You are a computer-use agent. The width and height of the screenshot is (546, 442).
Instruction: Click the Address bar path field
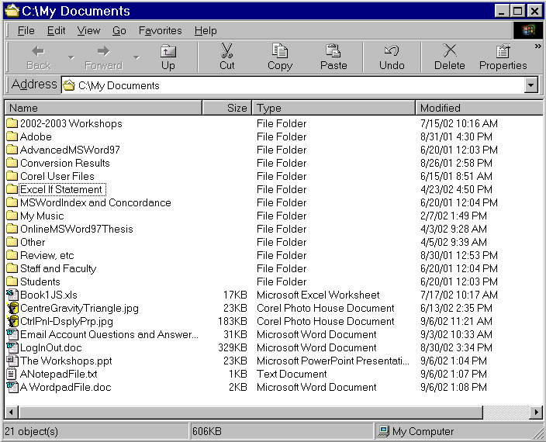(x=292, y=85)
